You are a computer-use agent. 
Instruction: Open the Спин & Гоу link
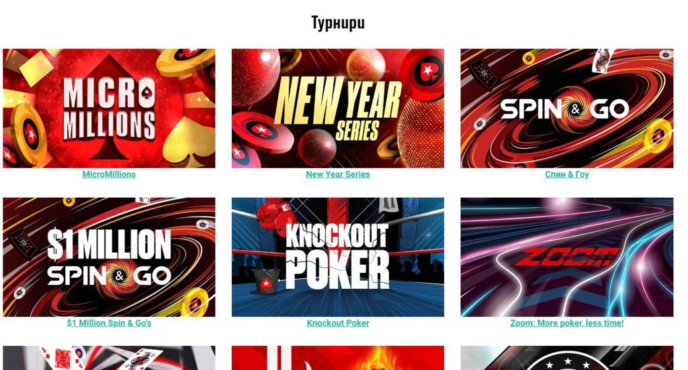[x=567, y=174]
